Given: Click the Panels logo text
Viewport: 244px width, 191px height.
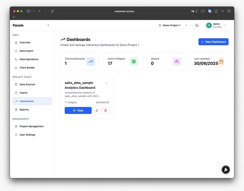Looking at the screenshot, I should tap(18, 25).
